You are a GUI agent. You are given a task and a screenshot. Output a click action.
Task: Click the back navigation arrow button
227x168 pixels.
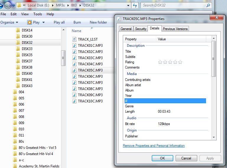[1, 5]
